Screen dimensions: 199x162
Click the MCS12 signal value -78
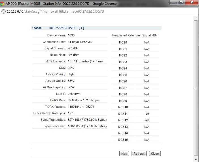pyautogui.click(x=147, y=120)
